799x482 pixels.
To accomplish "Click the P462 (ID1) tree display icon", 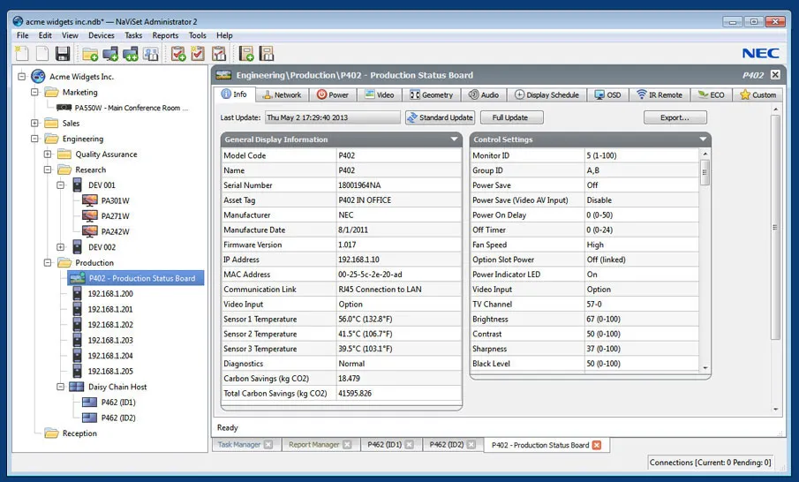I will [90, 403].
